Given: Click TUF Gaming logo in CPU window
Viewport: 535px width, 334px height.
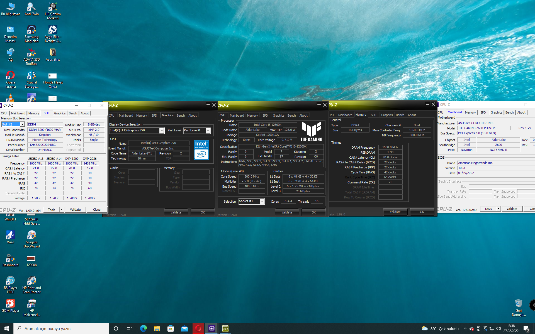Looking at the screenshot, I should [x=311, y=132].
